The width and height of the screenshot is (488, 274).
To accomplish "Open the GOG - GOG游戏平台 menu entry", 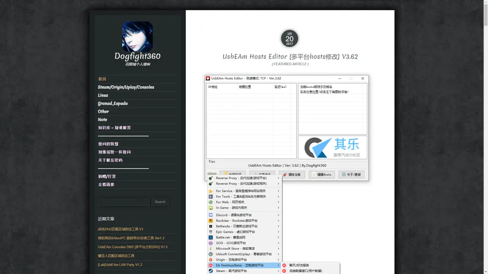I will point(245,243).
